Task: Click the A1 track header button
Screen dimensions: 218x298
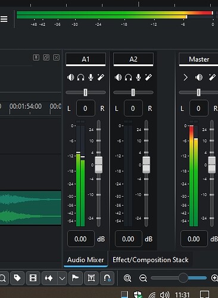Action: [86, 59]
